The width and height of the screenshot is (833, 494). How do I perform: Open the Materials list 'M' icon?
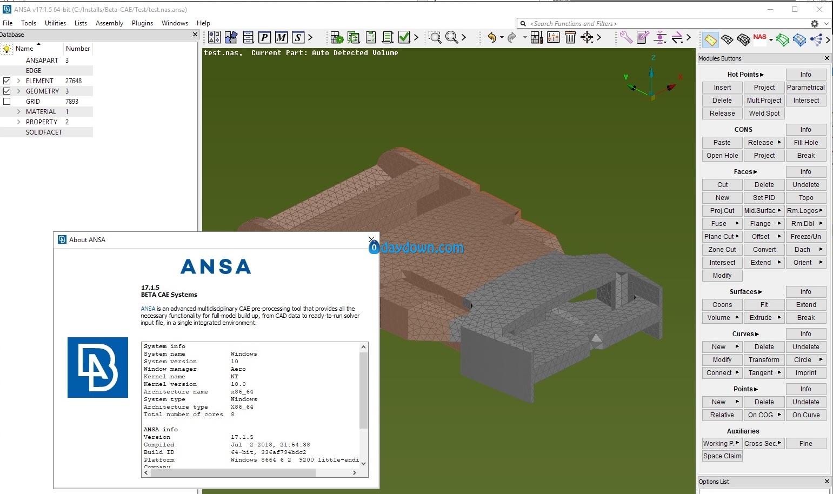281,37
